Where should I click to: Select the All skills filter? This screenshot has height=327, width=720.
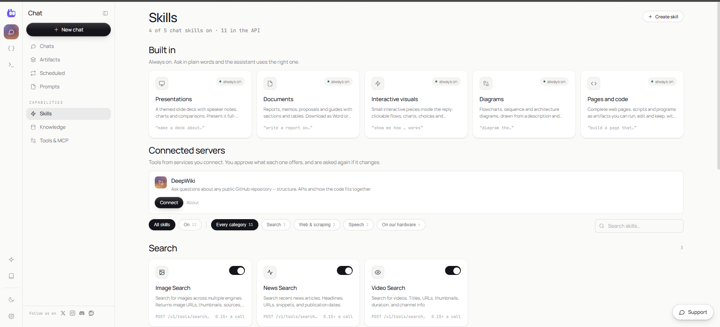(x=162, y=225)
